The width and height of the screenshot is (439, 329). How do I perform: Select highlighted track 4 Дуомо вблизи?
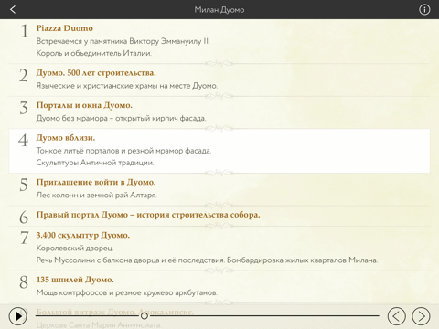[219, 151]
